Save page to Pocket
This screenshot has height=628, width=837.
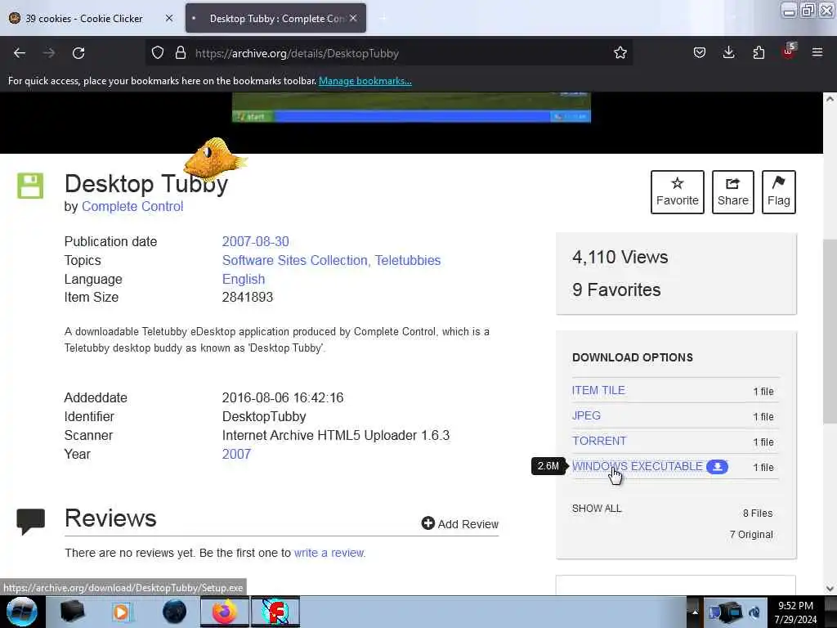(700, 53)
